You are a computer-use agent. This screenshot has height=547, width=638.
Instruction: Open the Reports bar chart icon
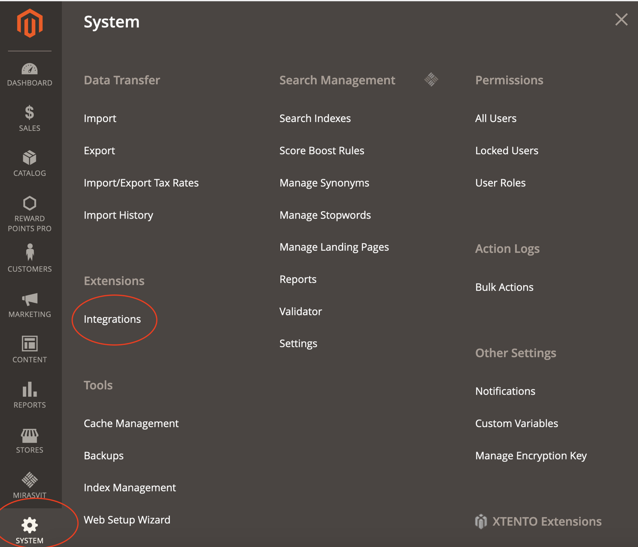pyautogui.click(x=29, y=389)
